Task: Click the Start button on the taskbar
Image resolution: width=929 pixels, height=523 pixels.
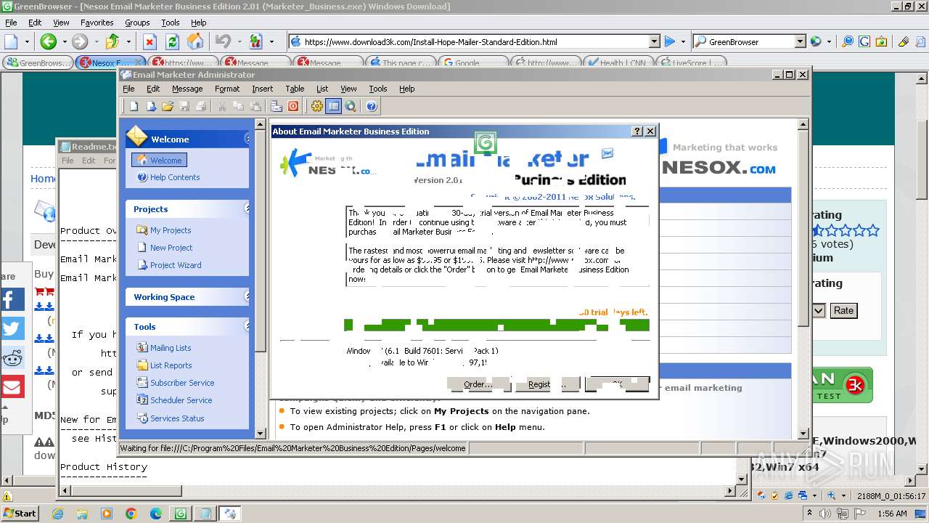Action: [20, 513]
